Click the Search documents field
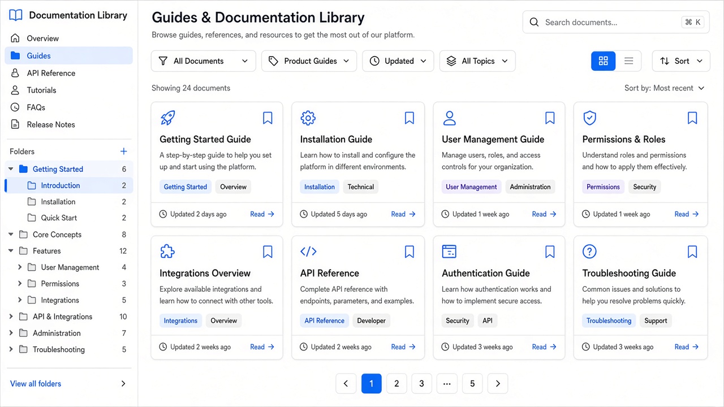The height and width of the screenshot is (407, 724). 616,23
